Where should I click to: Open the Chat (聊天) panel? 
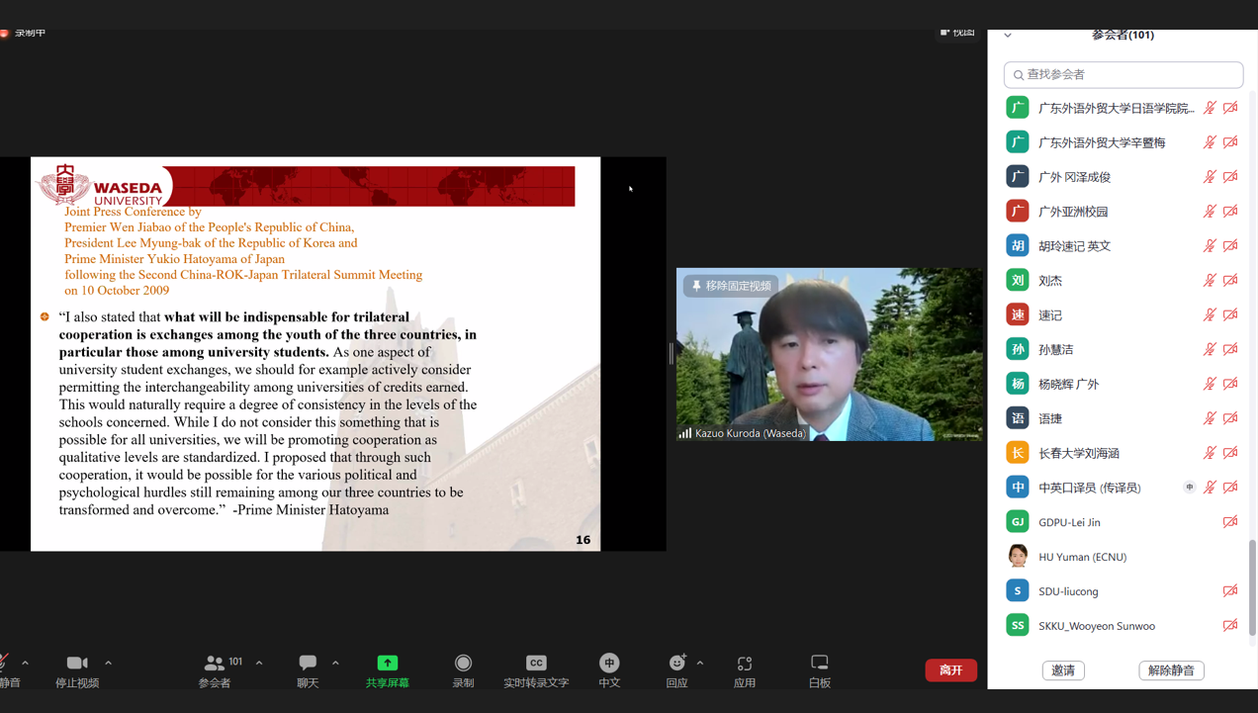point(308,664)
